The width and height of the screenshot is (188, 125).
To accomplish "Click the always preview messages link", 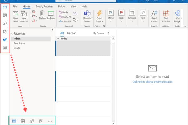I will pos(152,82).
